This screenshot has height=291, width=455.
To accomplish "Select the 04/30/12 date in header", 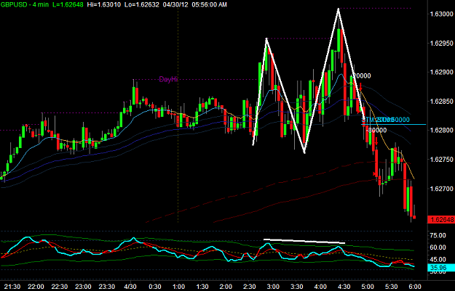I will (x=174, y=4).
